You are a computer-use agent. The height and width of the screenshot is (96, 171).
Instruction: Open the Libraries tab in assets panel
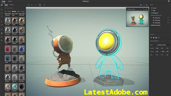11,5
